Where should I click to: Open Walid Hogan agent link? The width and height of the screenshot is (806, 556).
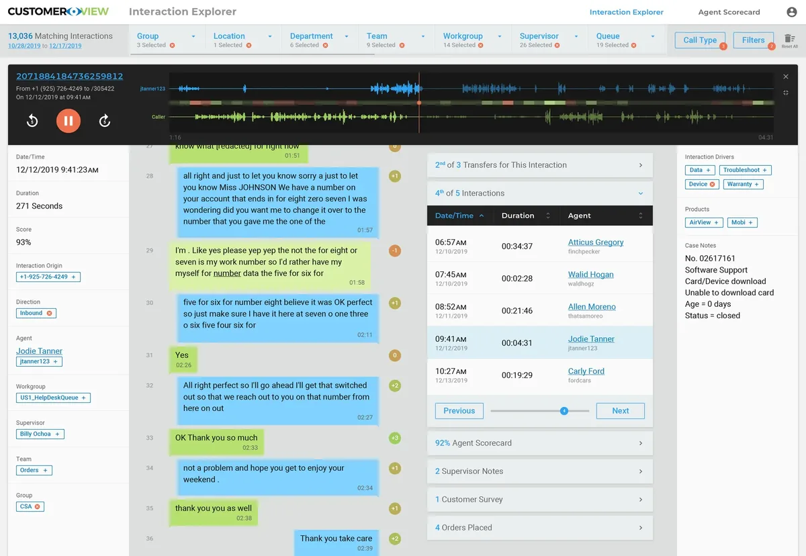590,275
